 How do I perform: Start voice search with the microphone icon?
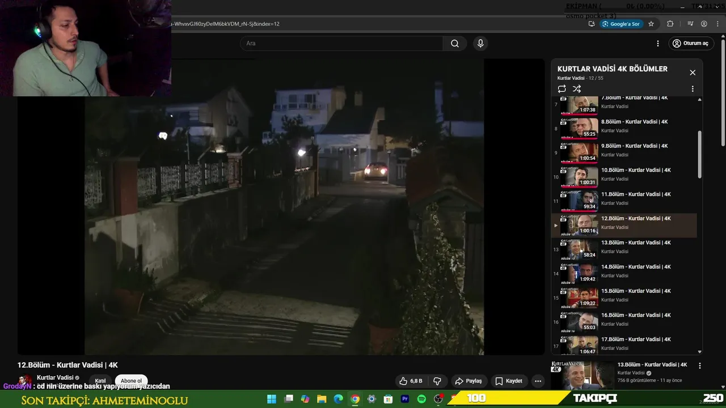(480, 44)
